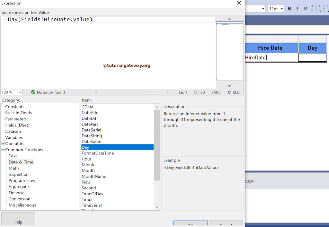Click into the expression text editor
This screenshot has height=227, width=329.
point(108,53)
